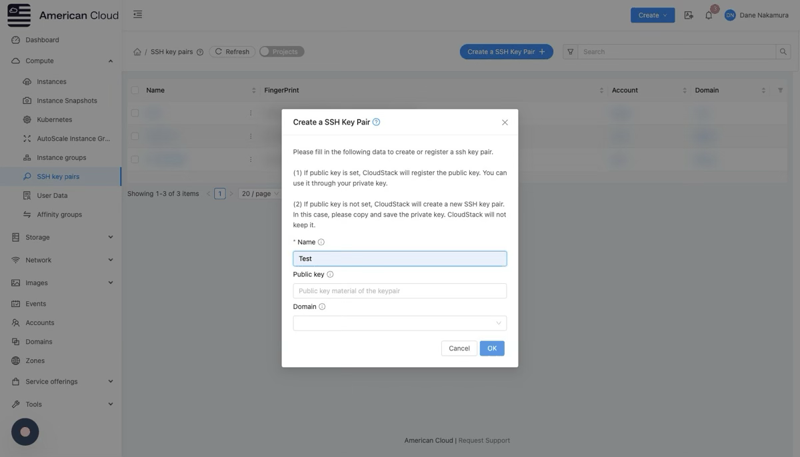Click the Request Support link
The height and width of the screenshot is (457, 800).
click(x=484, y=440)
